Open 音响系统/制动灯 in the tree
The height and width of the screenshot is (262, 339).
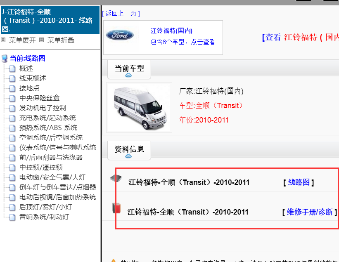coord(44,217)
